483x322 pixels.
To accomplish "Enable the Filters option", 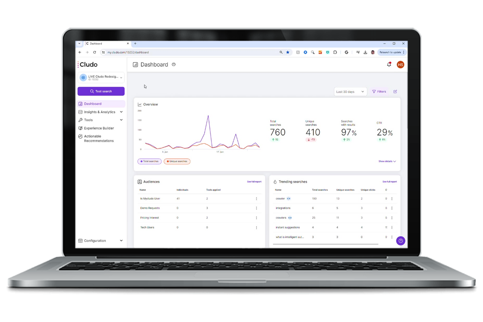I will tap(379, 91).
